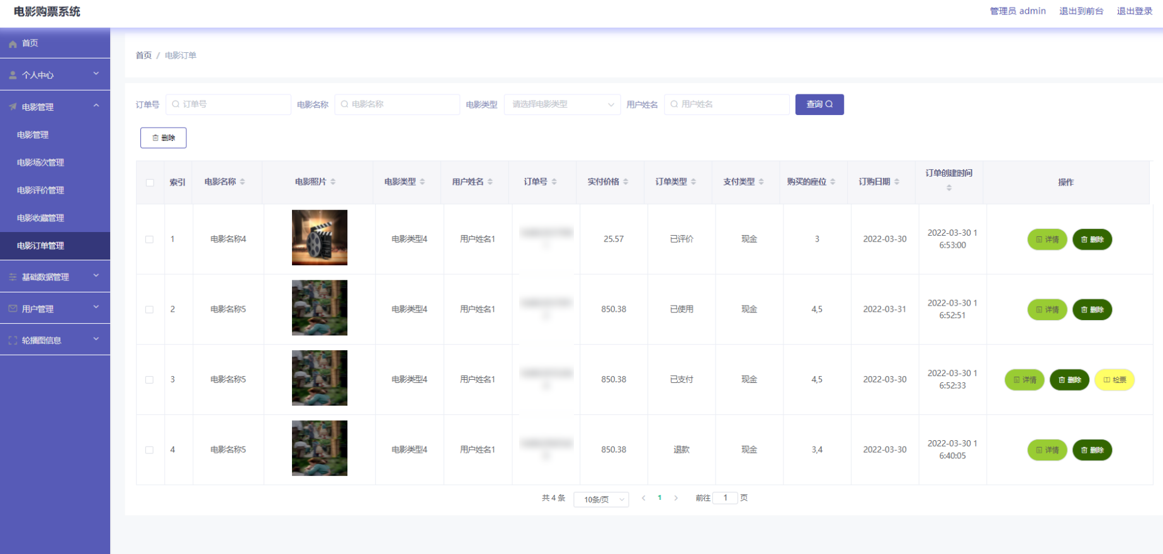Viewport: 1163px width, 554px height.
Task: Click search icon inside 用户姓名 field
Action: click(674, 104)
